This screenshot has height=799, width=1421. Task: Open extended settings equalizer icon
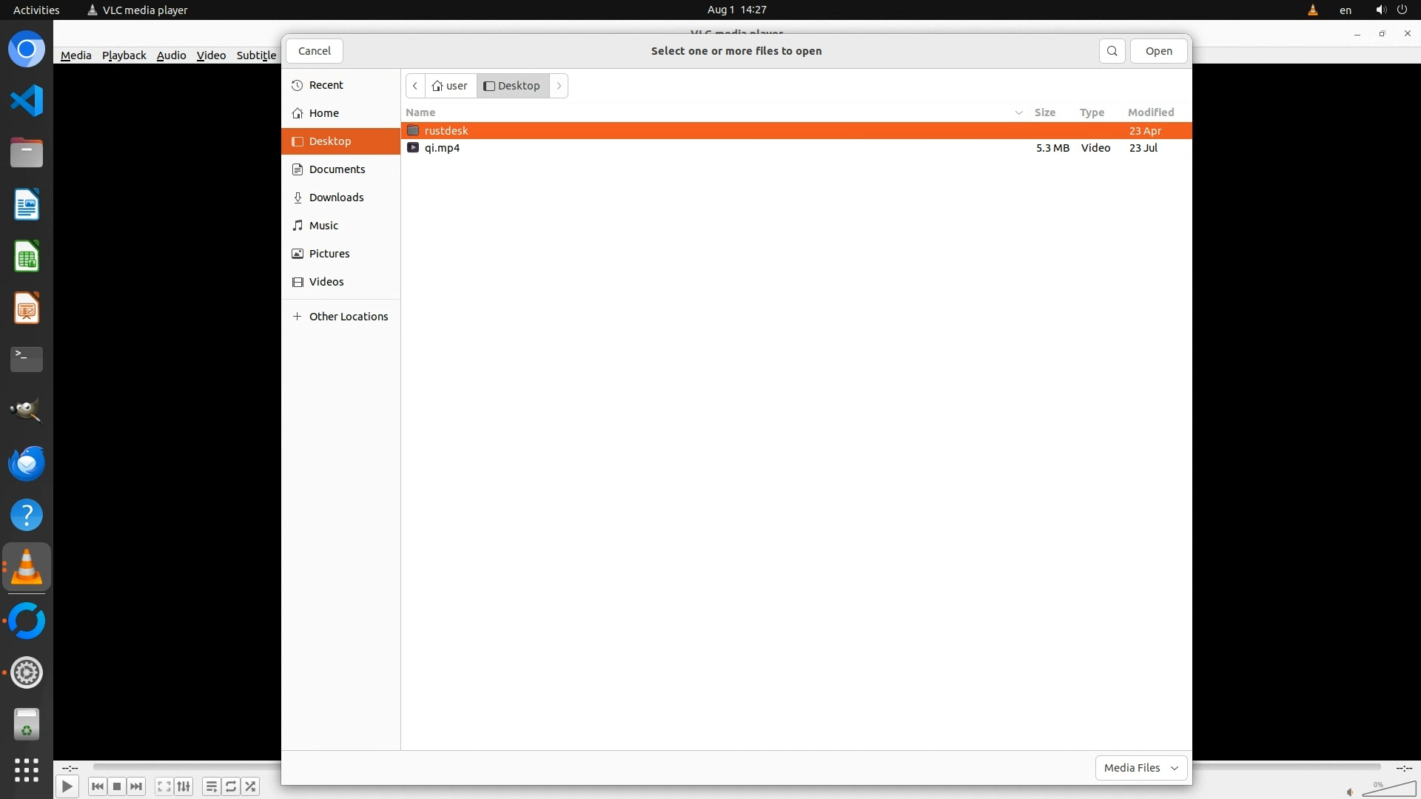tap(184, 786)
